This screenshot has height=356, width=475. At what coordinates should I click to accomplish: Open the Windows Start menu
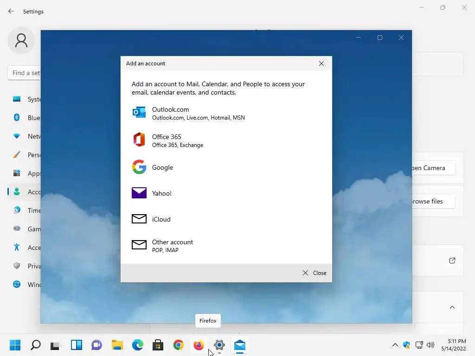click(15, 345)
